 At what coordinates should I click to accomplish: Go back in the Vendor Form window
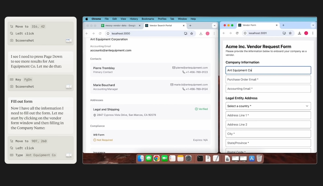[223, 33]
